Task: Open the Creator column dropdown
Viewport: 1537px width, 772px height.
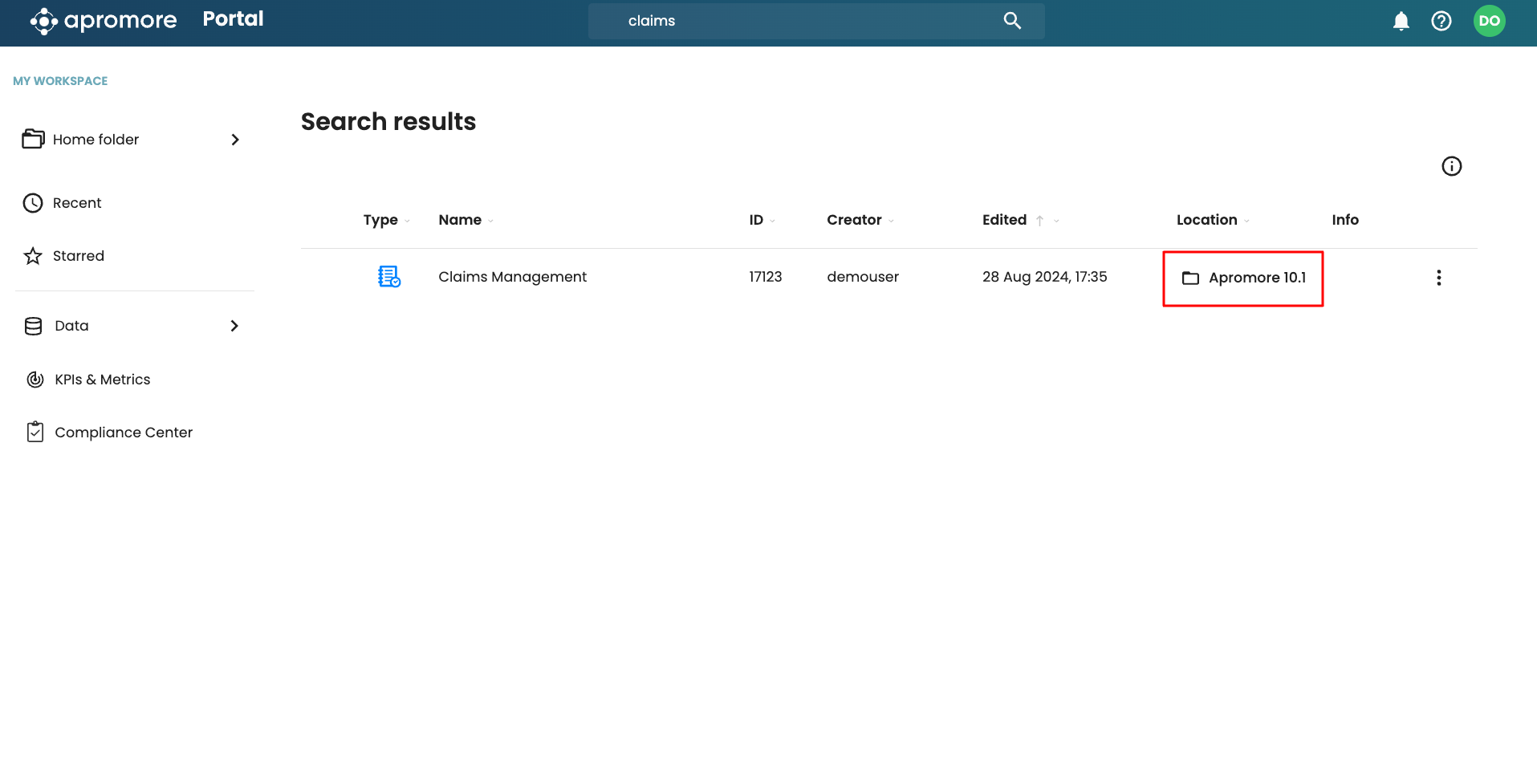Action: pyautogui.click(x=891, y=221)
